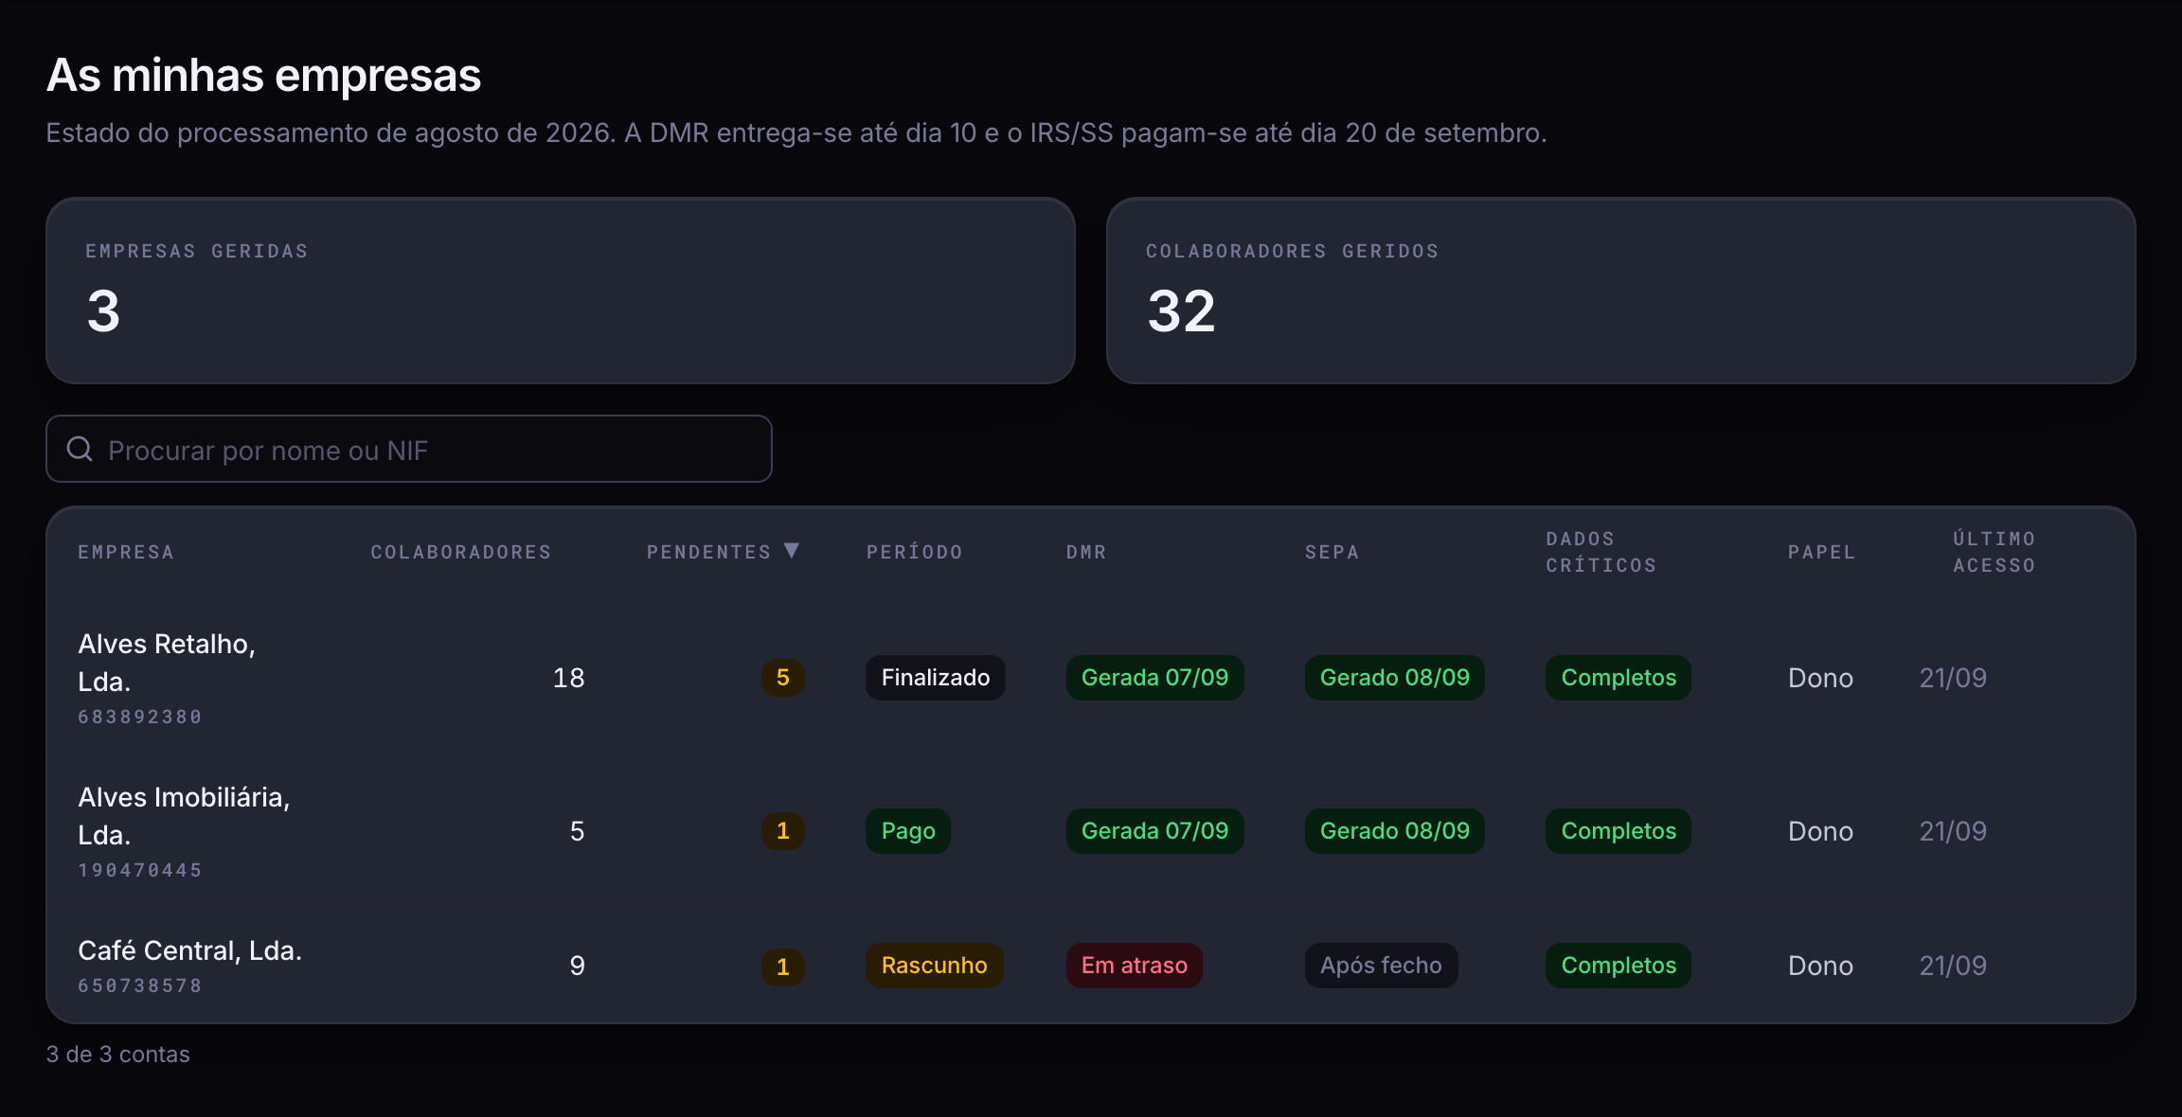This screenshot has width=2182, height=1117.
Task: Open the Café Central, Lda. company
Action: coord(189,950)
